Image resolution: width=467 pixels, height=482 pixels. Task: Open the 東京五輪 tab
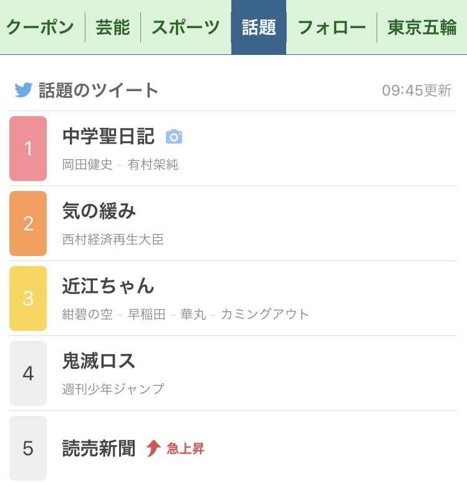[x=422, y=27]
